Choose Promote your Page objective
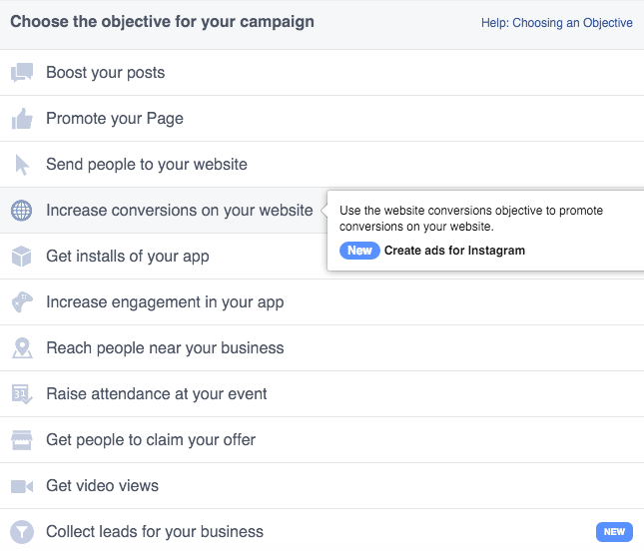 115,119
